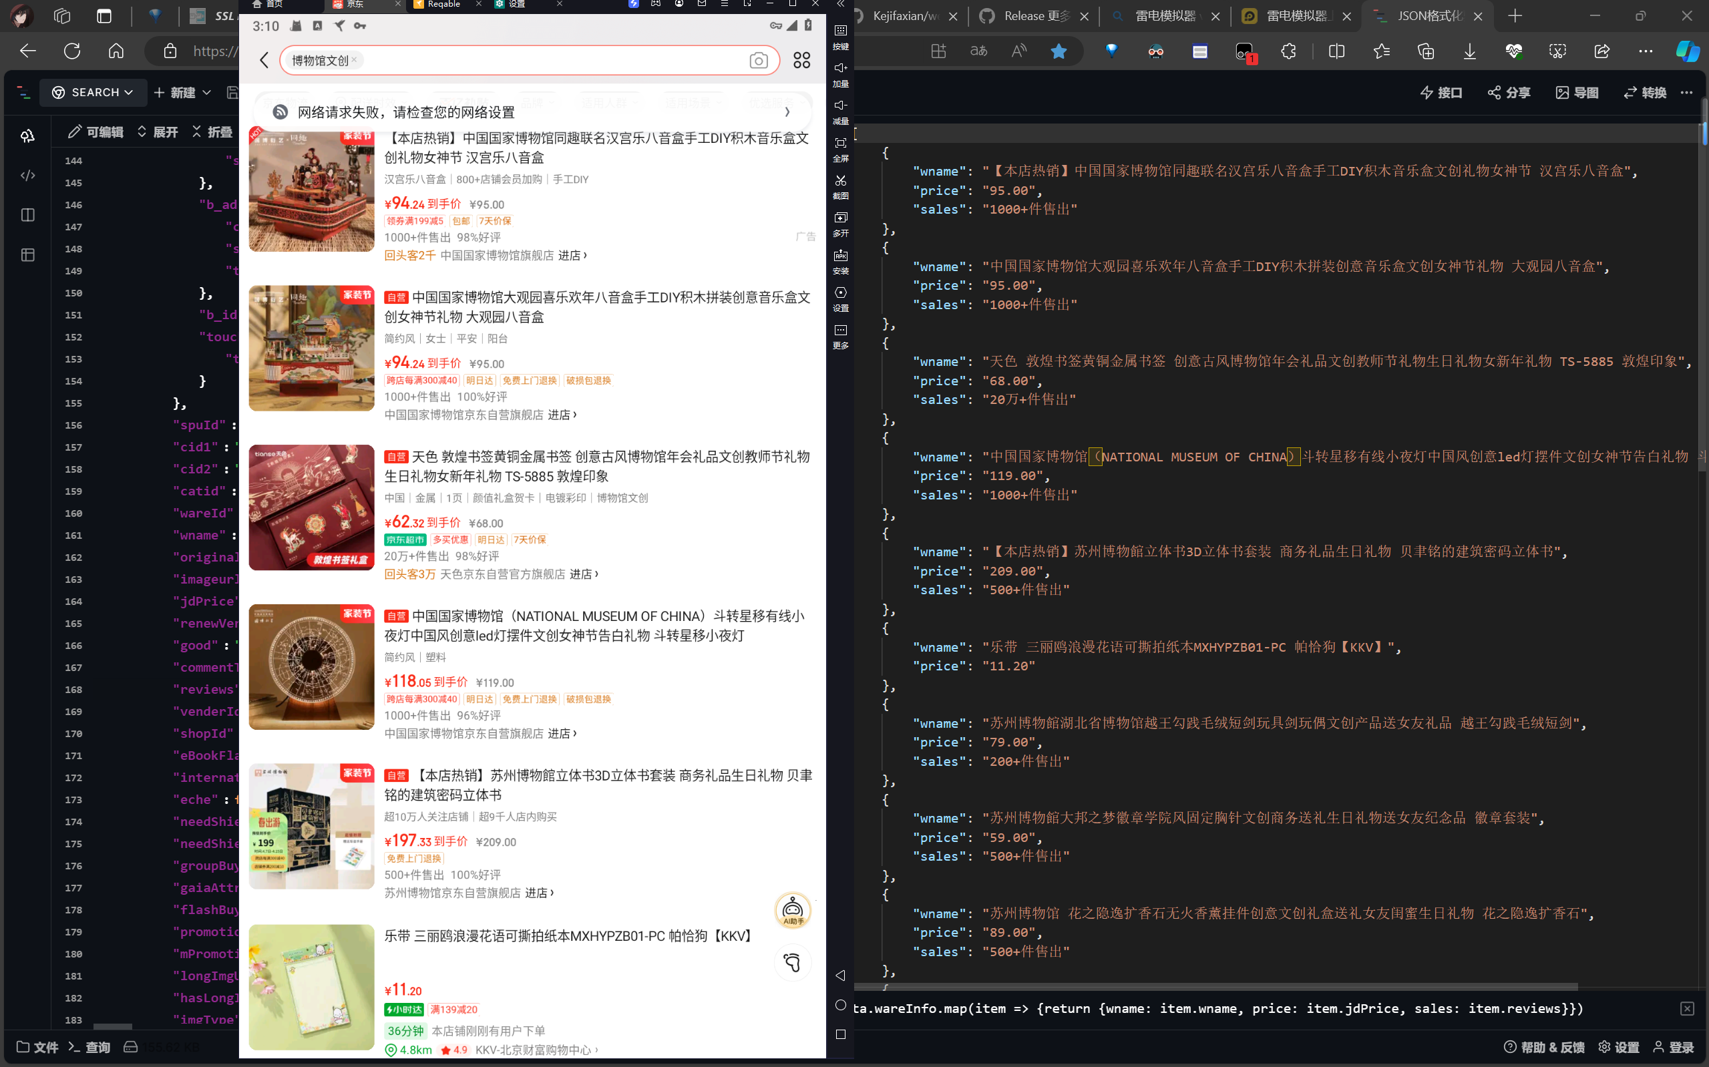Click the browser Share icon
The height and width of the screenshot is (1067, 1709).
coord(1601,51)
